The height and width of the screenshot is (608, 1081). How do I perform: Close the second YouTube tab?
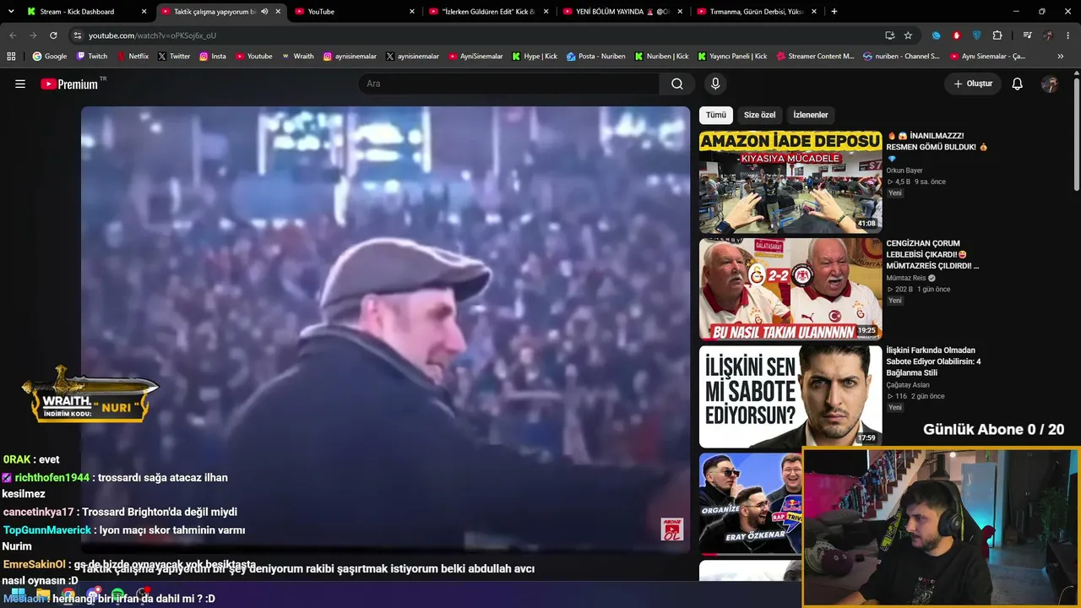click(412, 12)
